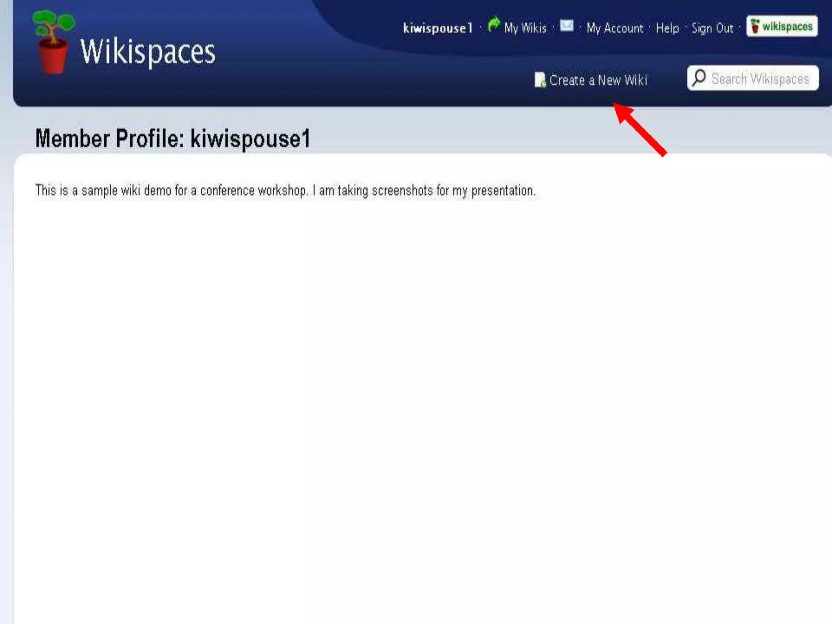Screen dimensions: 832x624
Task: Click the new page icon beside Create a New Wiki
Action: point(539,80)
